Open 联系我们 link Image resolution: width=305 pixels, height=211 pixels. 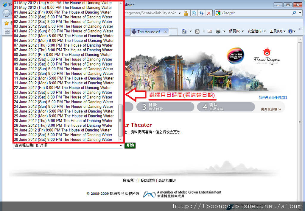(130, 180)
